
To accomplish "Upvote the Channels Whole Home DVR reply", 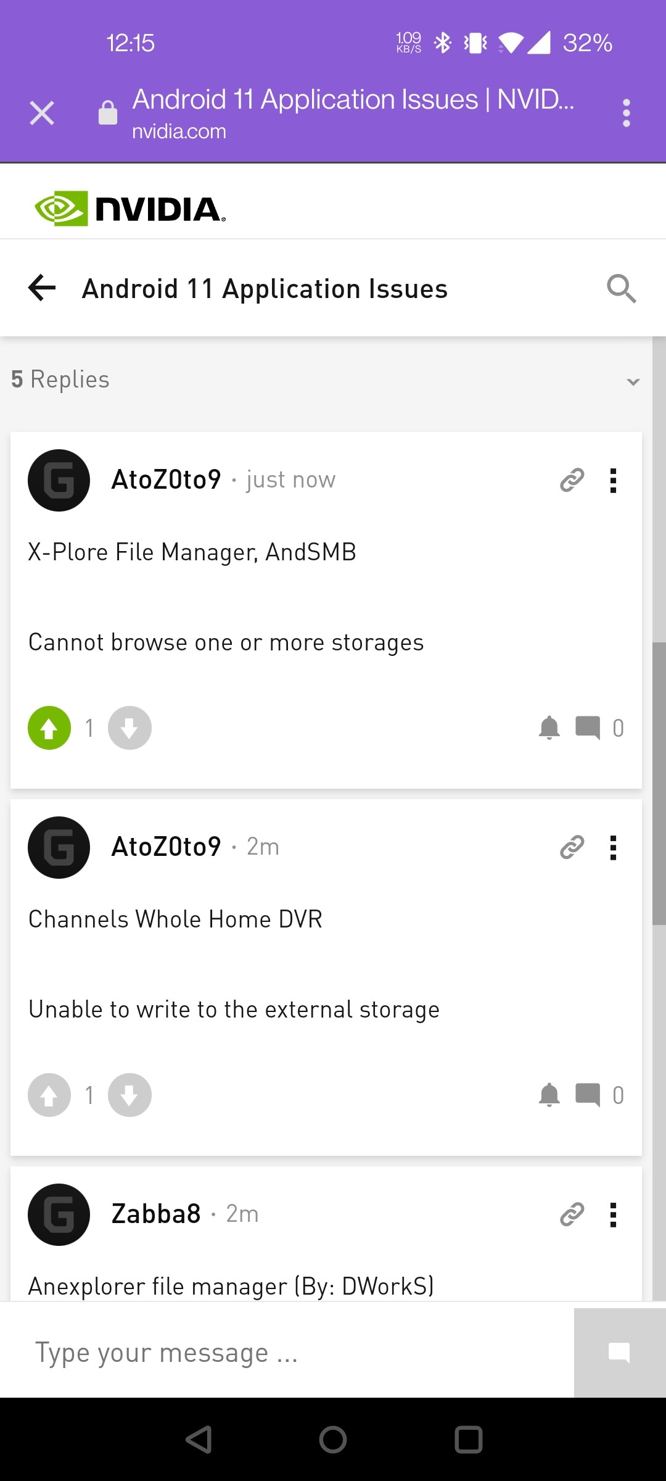I will click(49, 1095).
